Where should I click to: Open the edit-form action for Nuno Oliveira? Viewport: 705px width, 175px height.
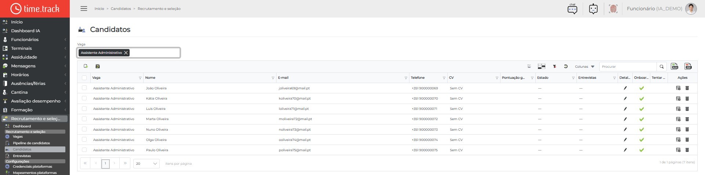pos(678,129)
